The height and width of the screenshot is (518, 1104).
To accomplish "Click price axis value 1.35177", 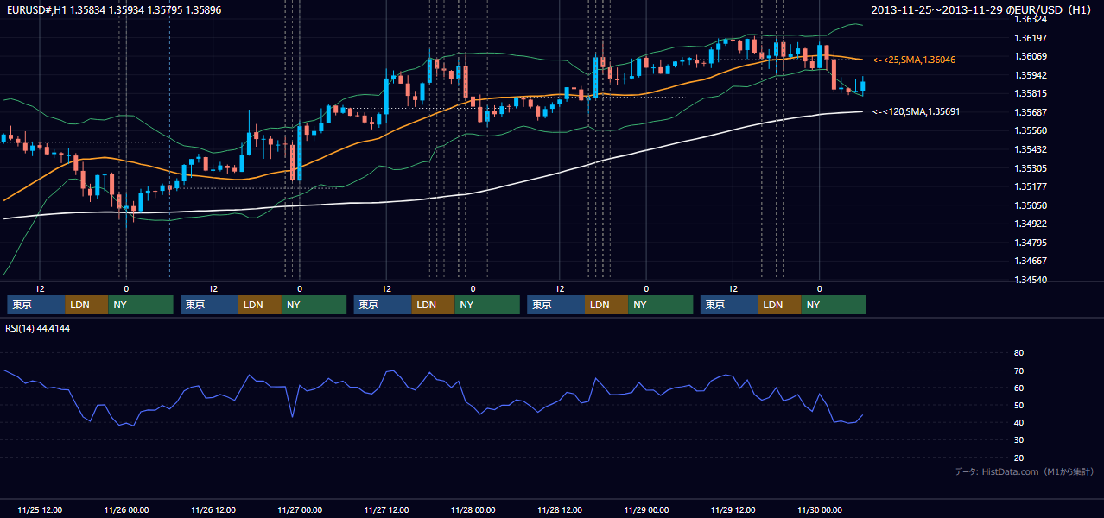I will pos(1030,186).
